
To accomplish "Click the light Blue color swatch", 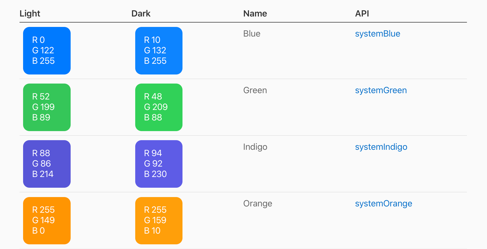I will coord(47,51).
